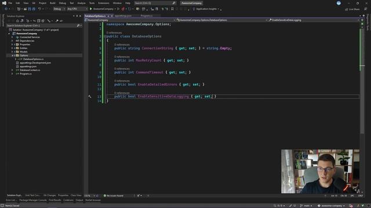Open the Debug configuration dropdown
The height and width of the screenshot is (208, 371).
(59, 9)
